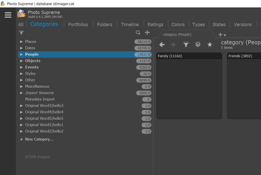
Task: Toggle the Events count circle
Action: (x=149, y=67)
